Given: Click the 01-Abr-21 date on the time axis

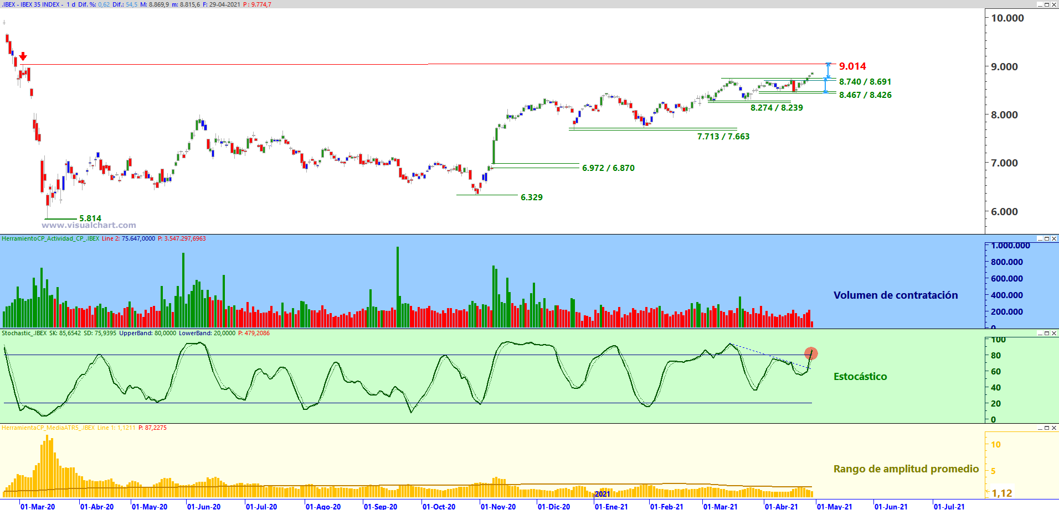Looking at the screenshot, I should point(782,507).
